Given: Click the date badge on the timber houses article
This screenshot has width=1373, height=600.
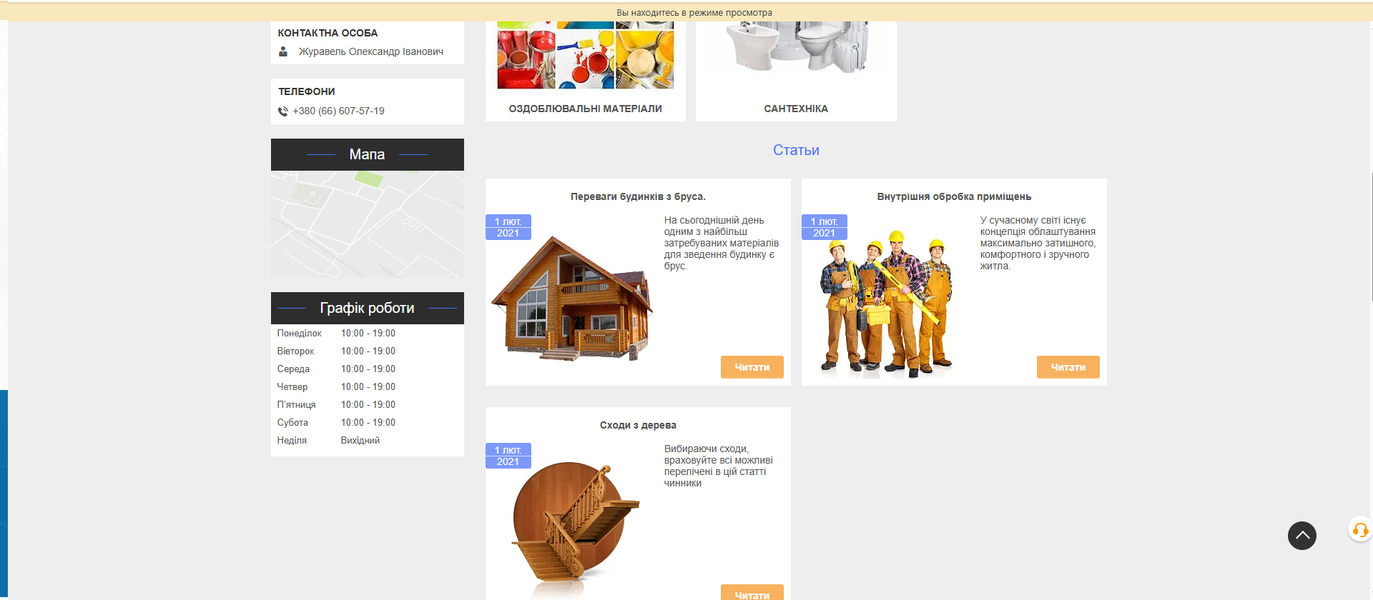Looking at the screenshot, I should 508,227.
